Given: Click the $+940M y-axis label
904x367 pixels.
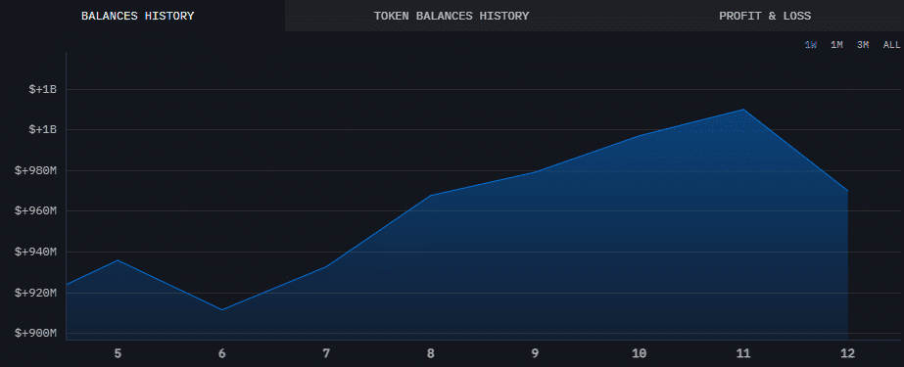Looking at the screenshot, I should click(x=35, y=252).
